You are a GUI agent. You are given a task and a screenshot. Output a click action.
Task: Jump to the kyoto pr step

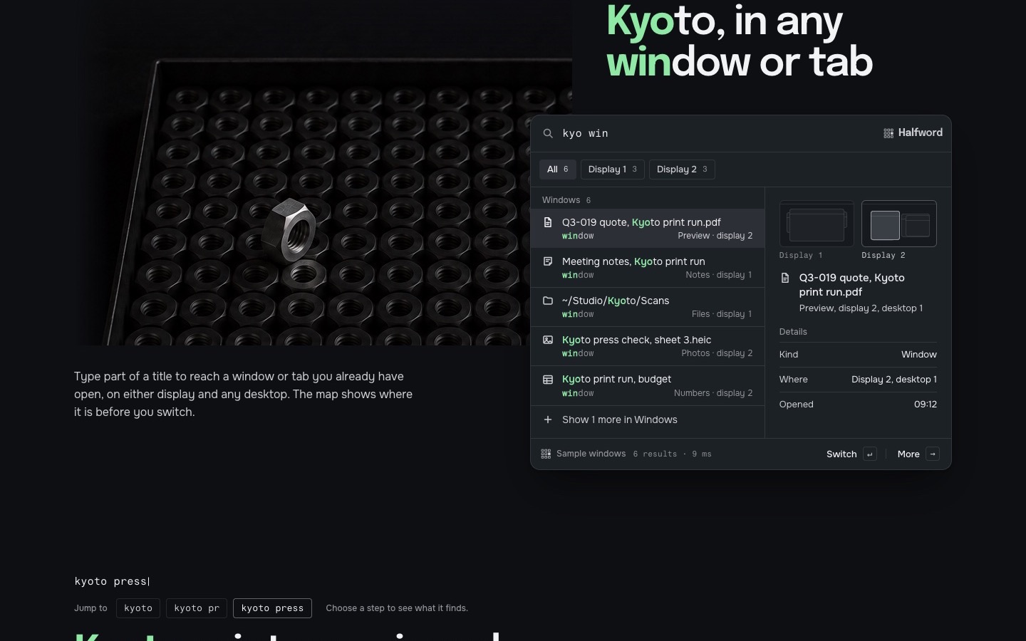[x=197, y=608]
